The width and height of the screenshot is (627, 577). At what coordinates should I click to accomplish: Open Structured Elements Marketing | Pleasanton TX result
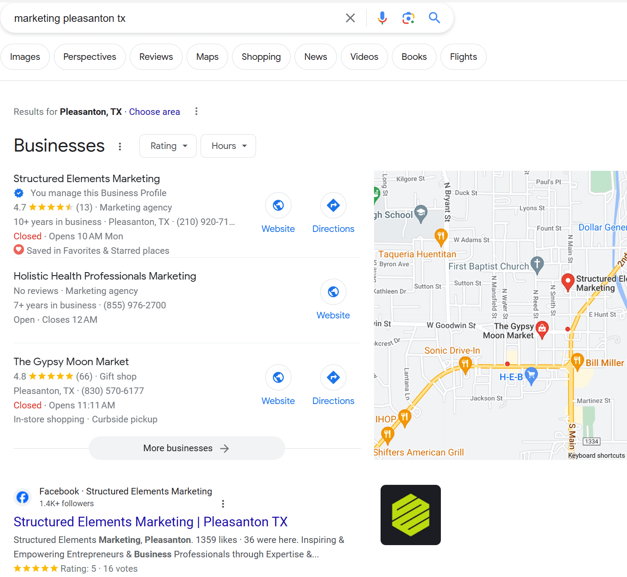tap(150, 522)
